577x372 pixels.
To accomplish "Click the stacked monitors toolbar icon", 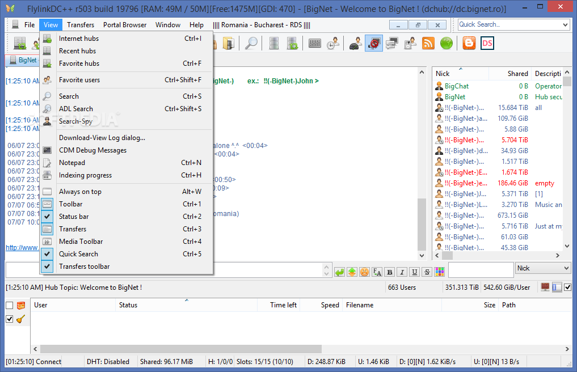I will tap(392, 44).
